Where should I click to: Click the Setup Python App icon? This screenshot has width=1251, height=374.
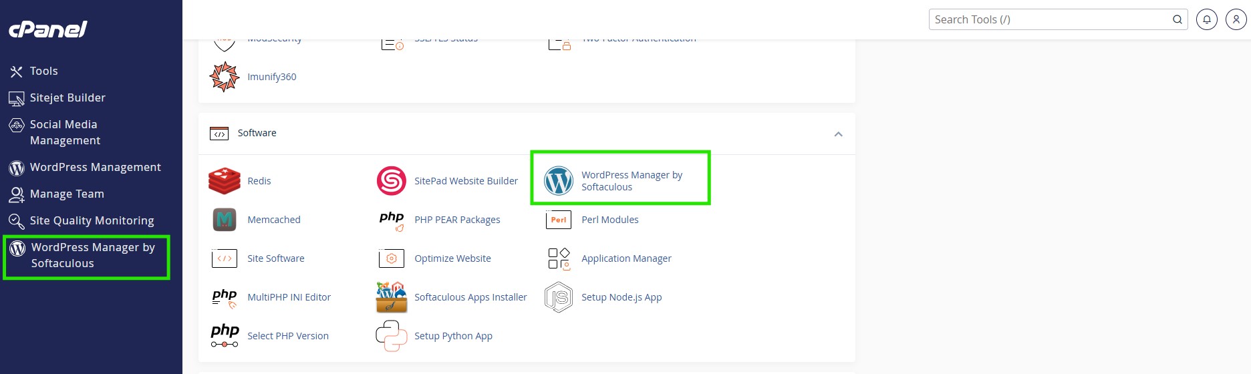[392, 336]
